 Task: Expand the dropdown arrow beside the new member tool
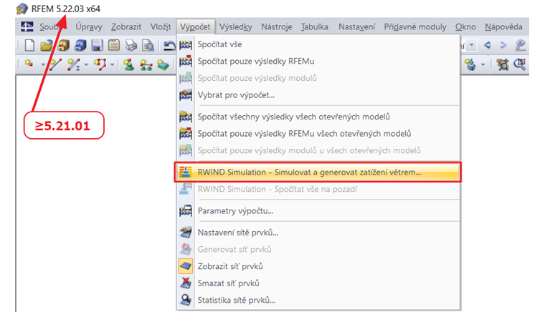pos(86,64)
